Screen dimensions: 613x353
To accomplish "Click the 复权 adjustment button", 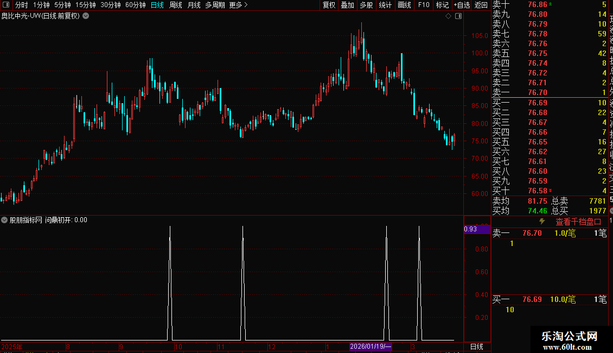I will (329, 5).
